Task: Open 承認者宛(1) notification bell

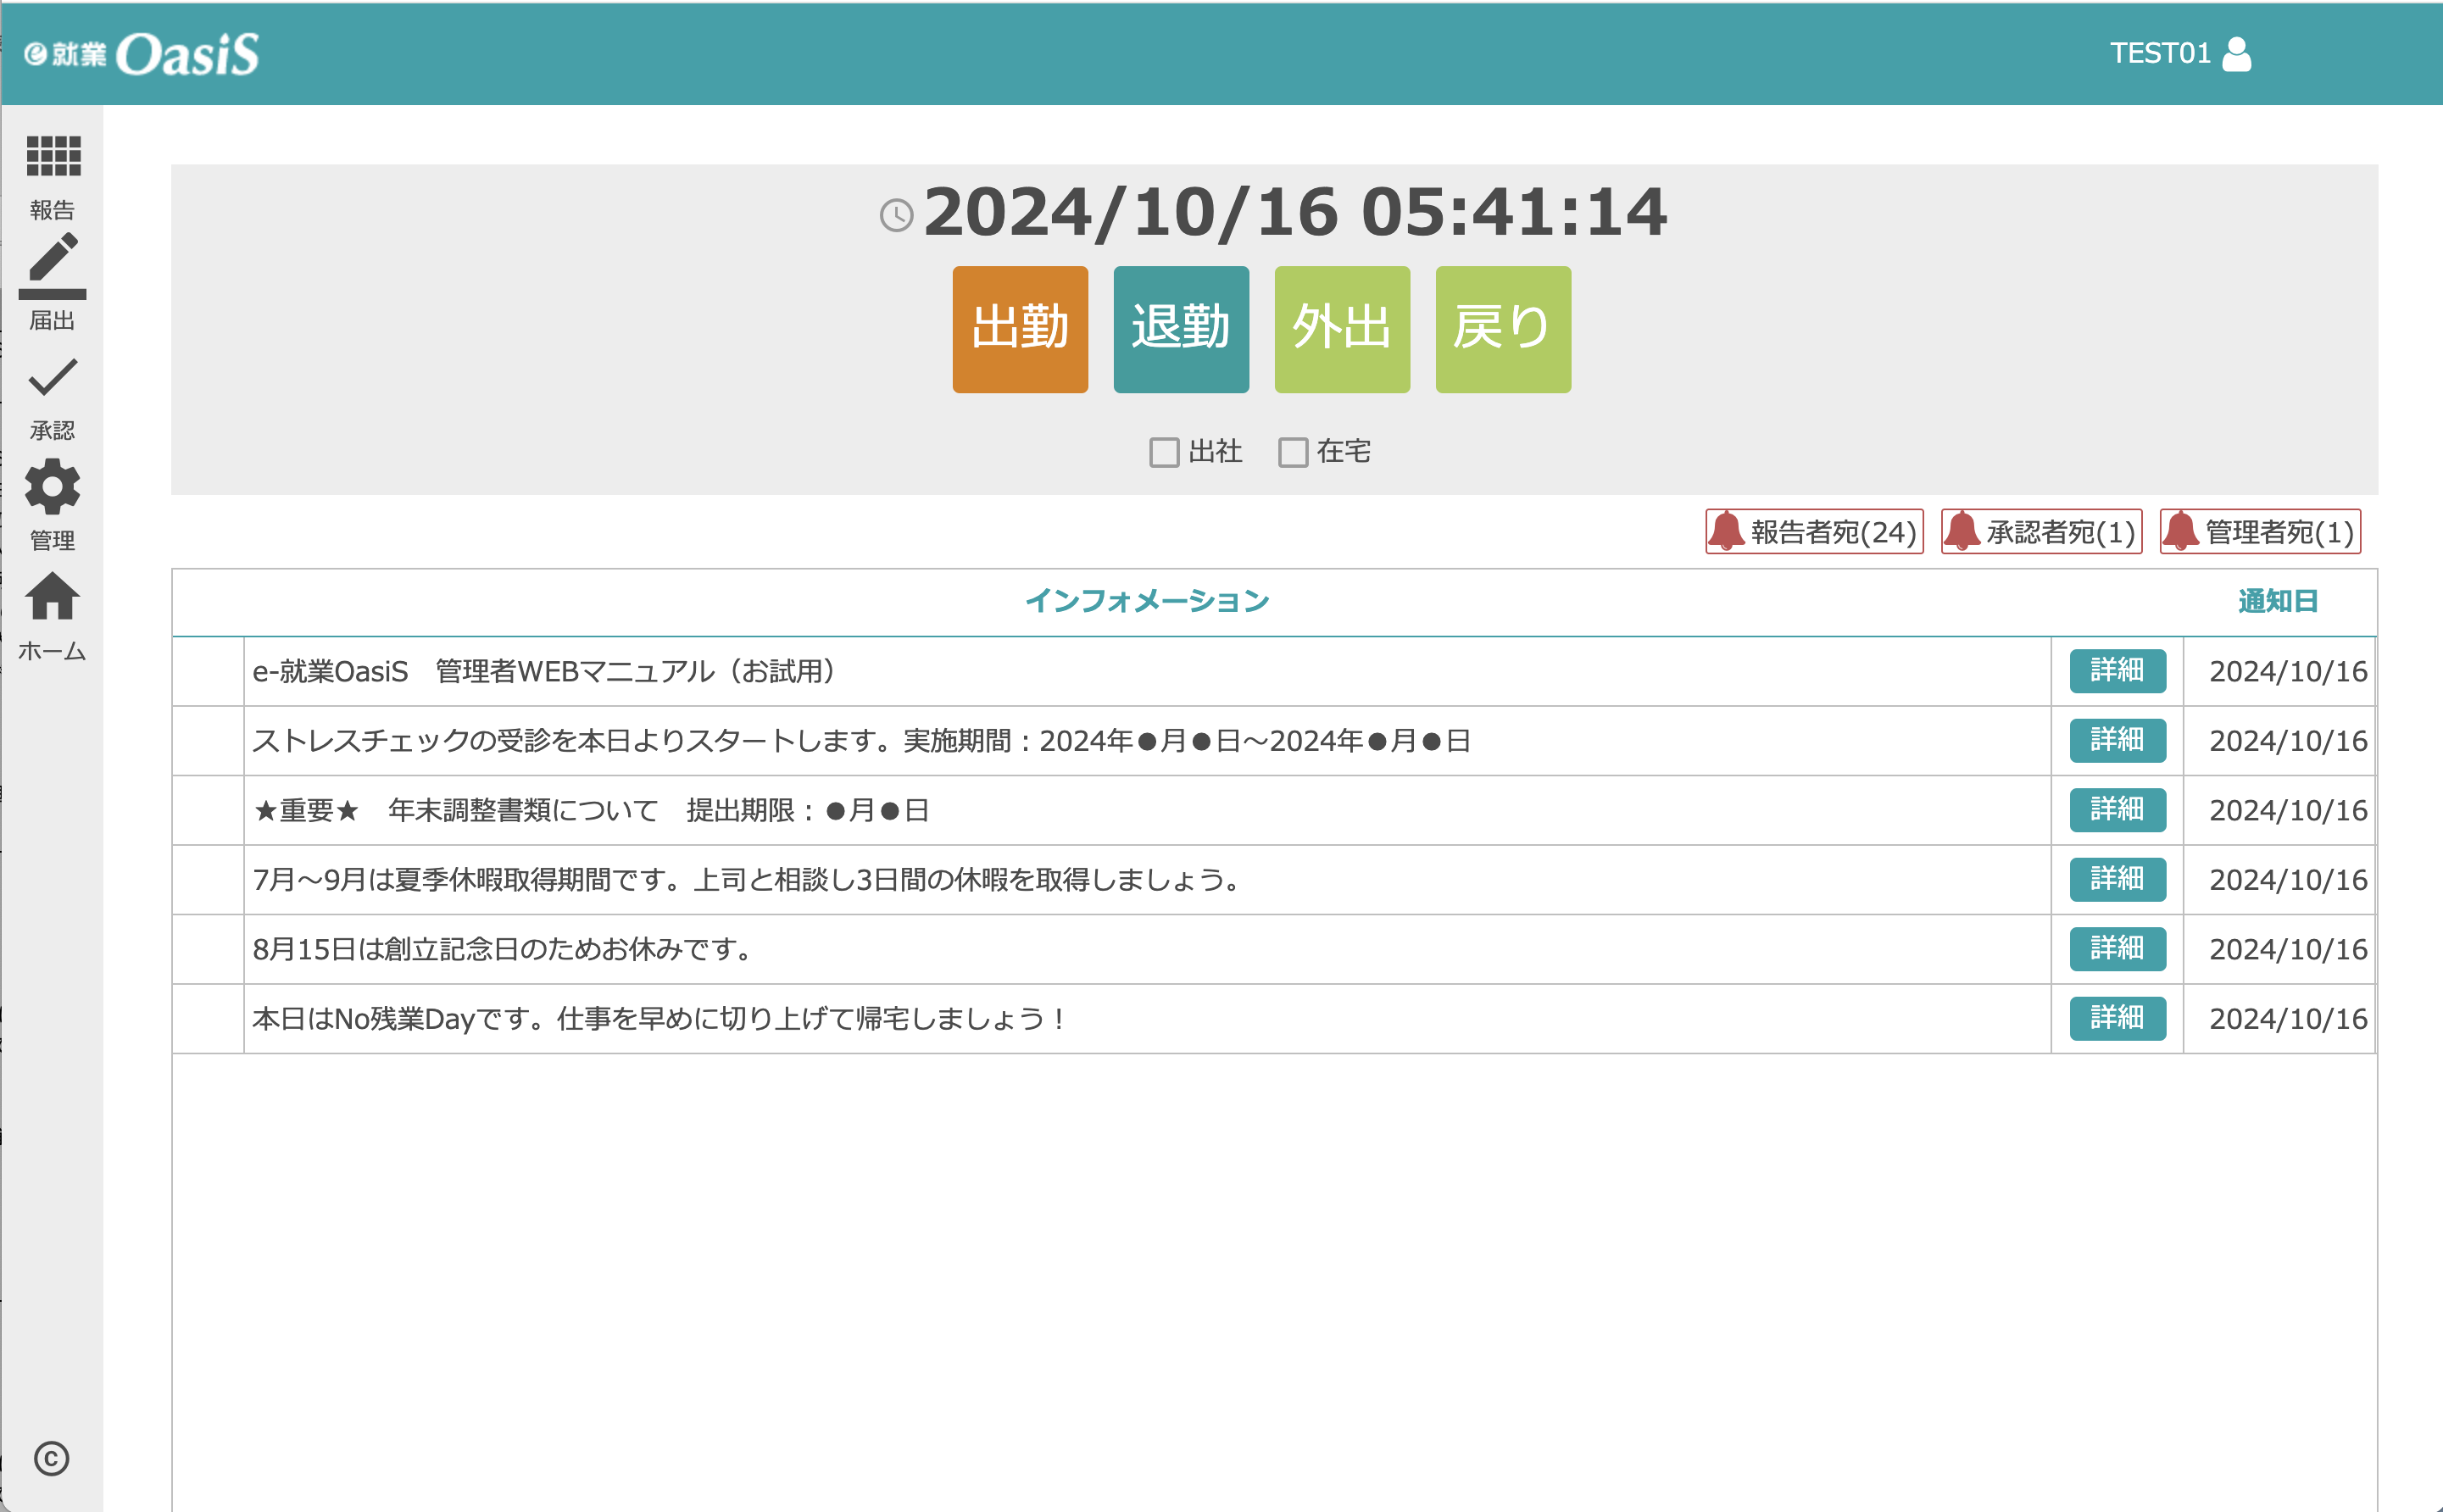Action: (x=2041, y=531)
